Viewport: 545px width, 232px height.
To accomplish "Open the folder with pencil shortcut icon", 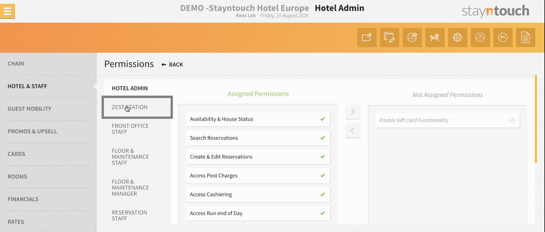I will point(389,37).
